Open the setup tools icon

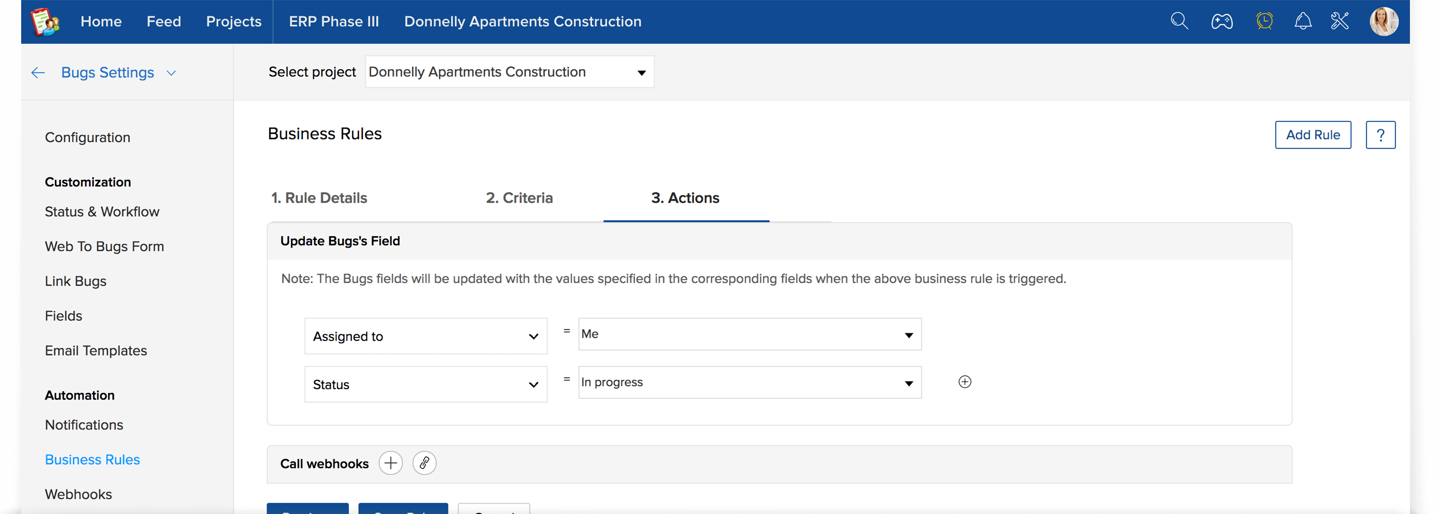1340,21
